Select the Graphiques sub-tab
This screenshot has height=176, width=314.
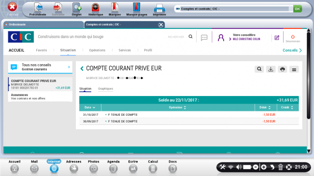pyautogui.click(x=105, y=89)
